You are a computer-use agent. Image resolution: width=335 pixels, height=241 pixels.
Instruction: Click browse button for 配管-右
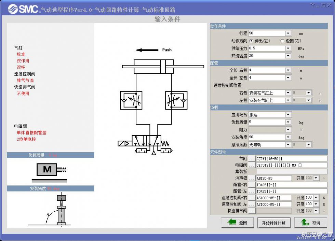(252, 185)
